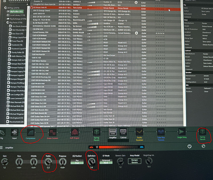The height and width of the screenshot is (180, 213).
Task: Select the Soft Shaper skull icon
Action: [x=75, y=132]
